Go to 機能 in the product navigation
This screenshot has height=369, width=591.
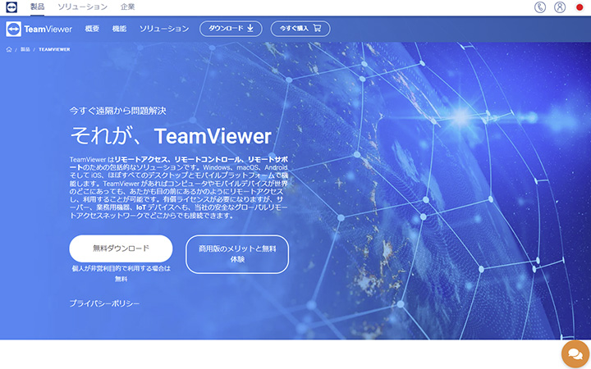pos(119,29)
